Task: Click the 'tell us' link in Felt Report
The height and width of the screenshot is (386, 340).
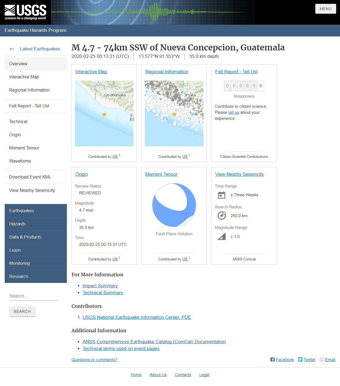Action: click(x=234, y=112)
